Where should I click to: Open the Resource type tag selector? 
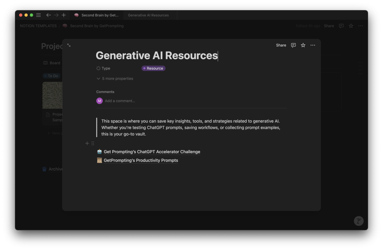coord(153,68)
